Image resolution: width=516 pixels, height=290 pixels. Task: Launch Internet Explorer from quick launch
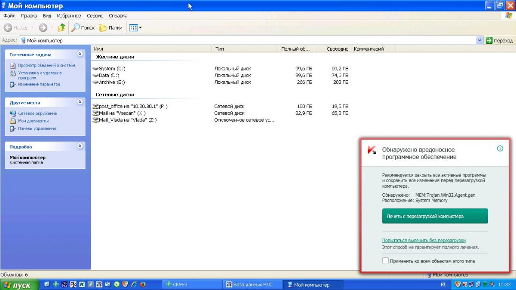point(134,284)
